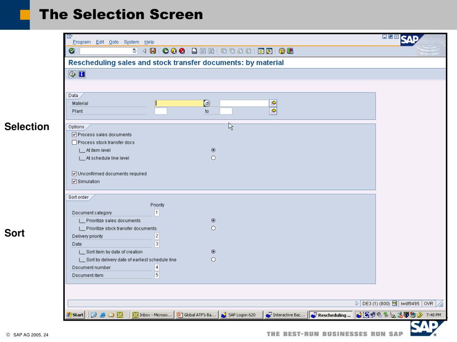Select At schedule line level radio button

coord(213,158)
